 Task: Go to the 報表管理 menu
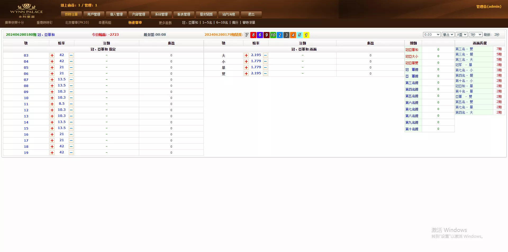pos(184,14)
